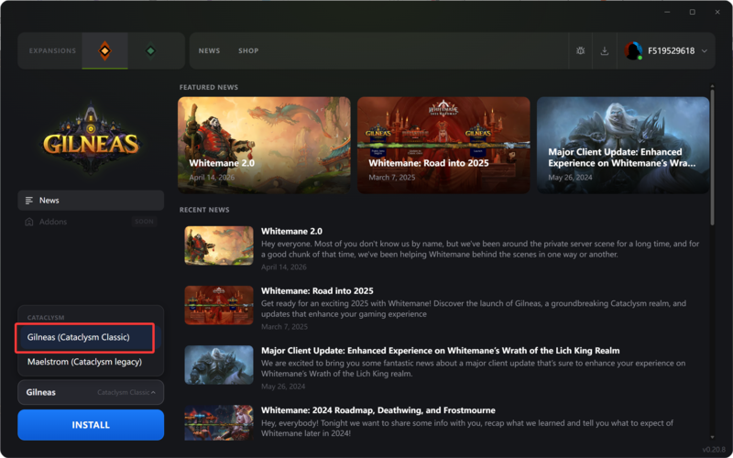The width and height of the screenshot is (733, 458).
Task: Expand the F519529618 account dropdown chevron
Action: (x=704, y=51)
